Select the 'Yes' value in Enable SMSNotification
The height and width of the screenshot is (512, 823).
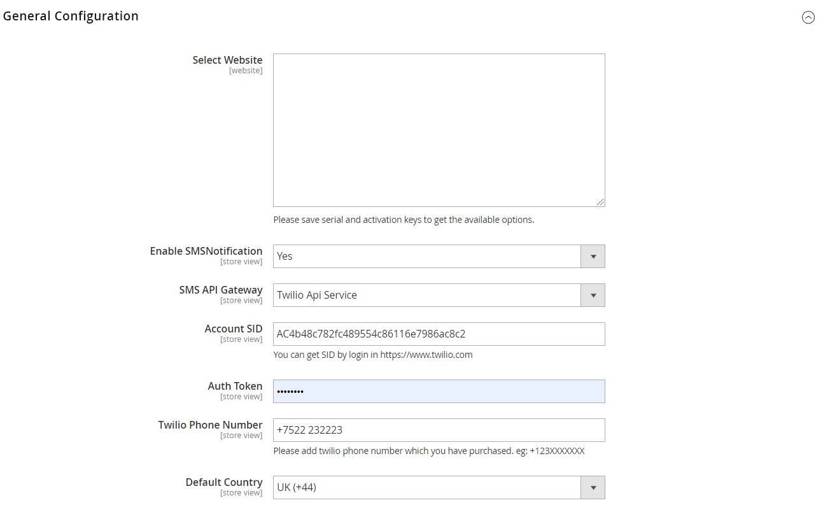(x=285, y=256)
